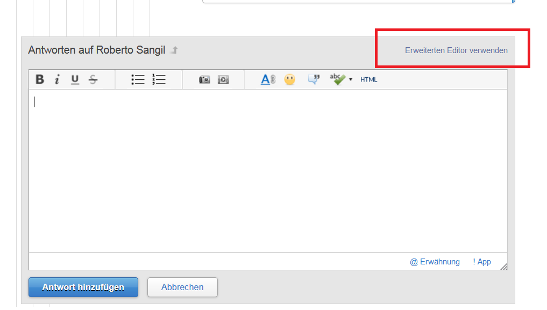The height and width of the screenshot is (310, 547).
Task: Insert a quote block
Action: [x=314, y=79]
